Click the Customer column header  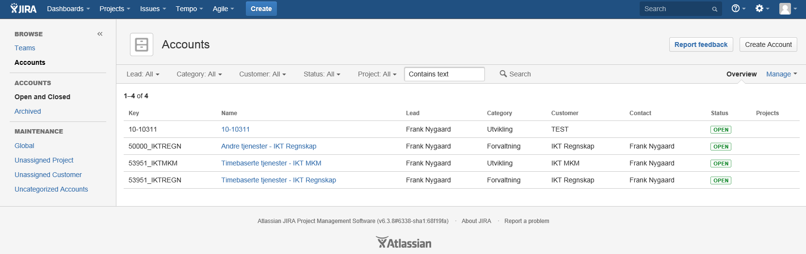[x=565, y=113]
